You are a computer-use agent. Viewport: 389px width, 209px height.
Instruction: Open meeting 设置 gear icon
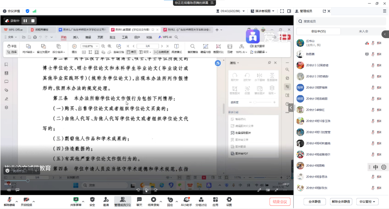point(229,201)
